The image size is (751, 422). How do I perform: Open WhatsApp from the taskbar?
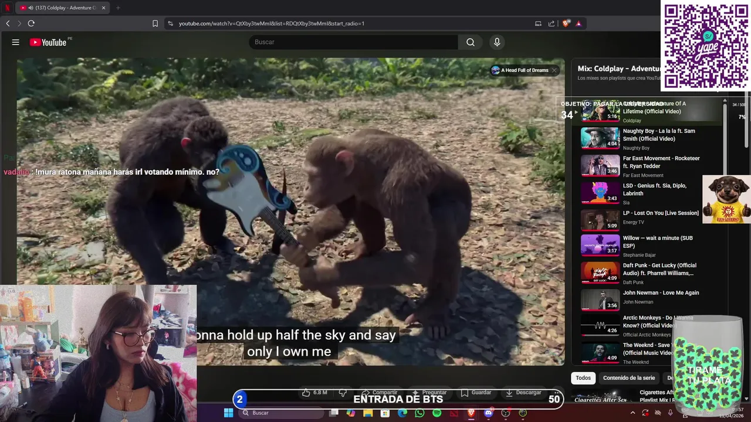click(x=420, y=413)
